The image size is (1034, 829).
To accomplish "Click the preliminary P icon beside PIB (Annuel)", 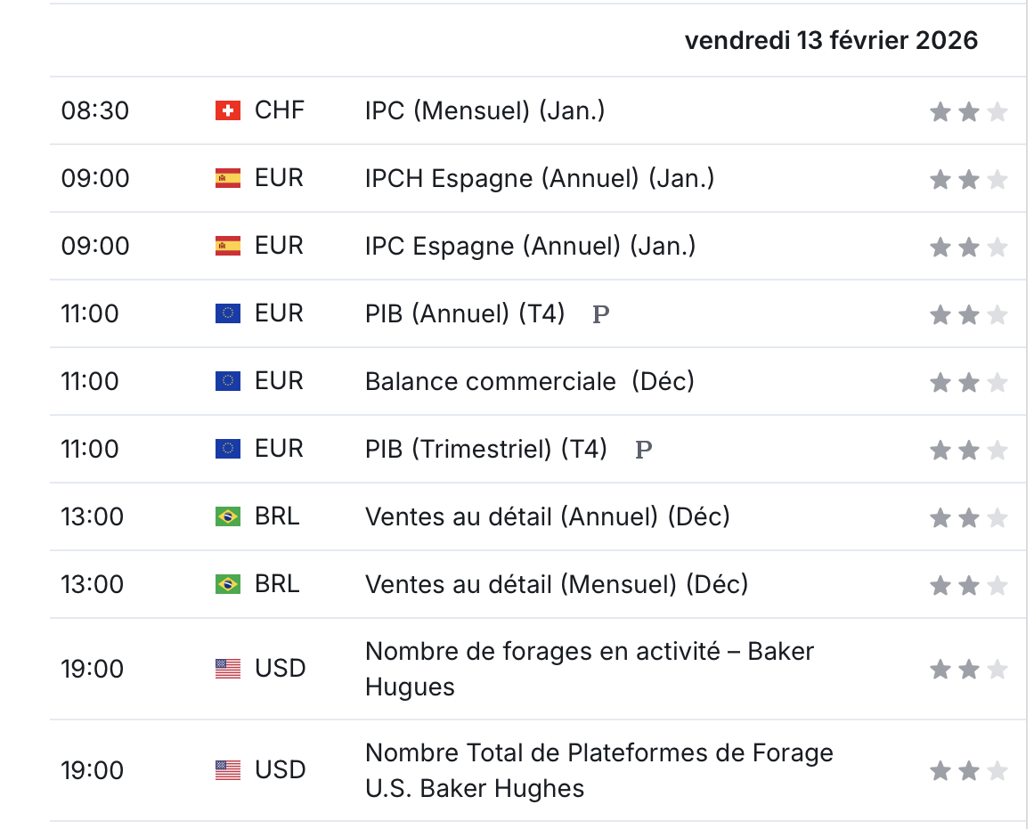I will pos(601,314).
